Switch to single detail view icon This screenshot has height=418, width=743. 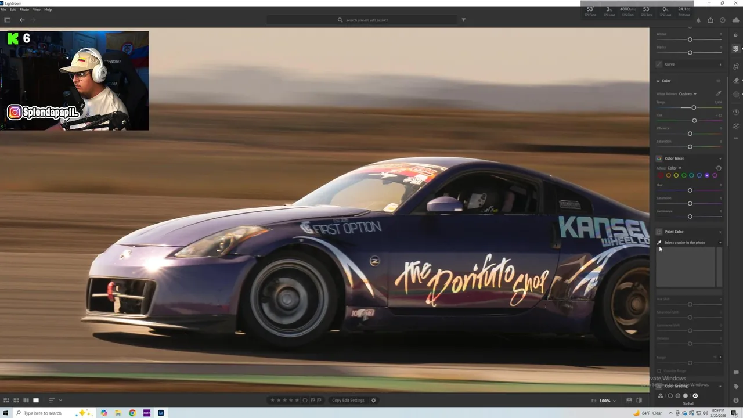point(36,400)
